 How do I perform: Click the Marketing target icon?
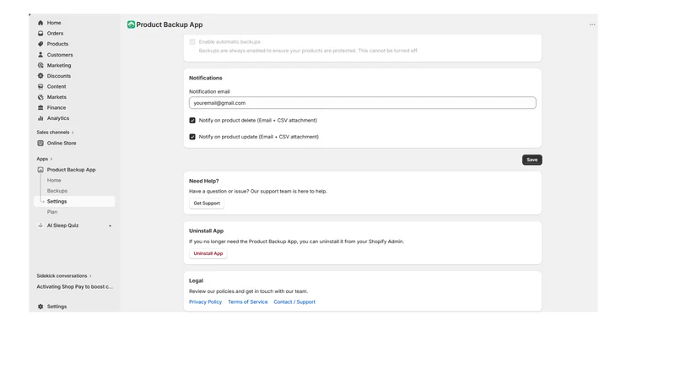40,66
